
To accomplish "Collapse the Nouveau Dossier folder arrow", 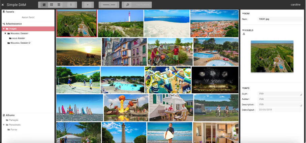I will point(5,34).
